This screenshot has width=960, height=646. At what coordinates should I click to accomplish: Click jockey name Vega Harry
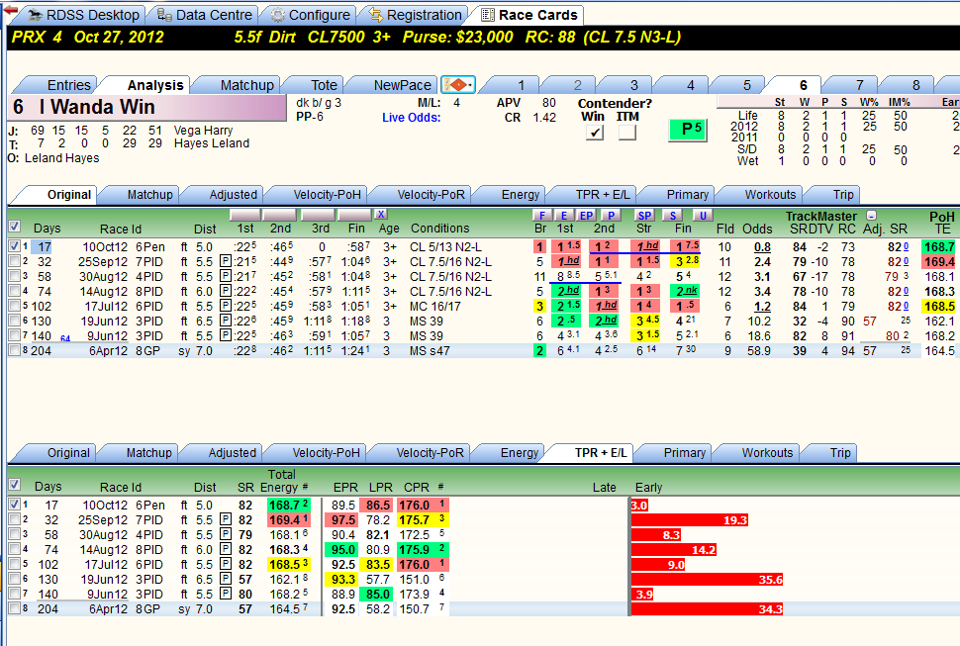click(203, 131)
